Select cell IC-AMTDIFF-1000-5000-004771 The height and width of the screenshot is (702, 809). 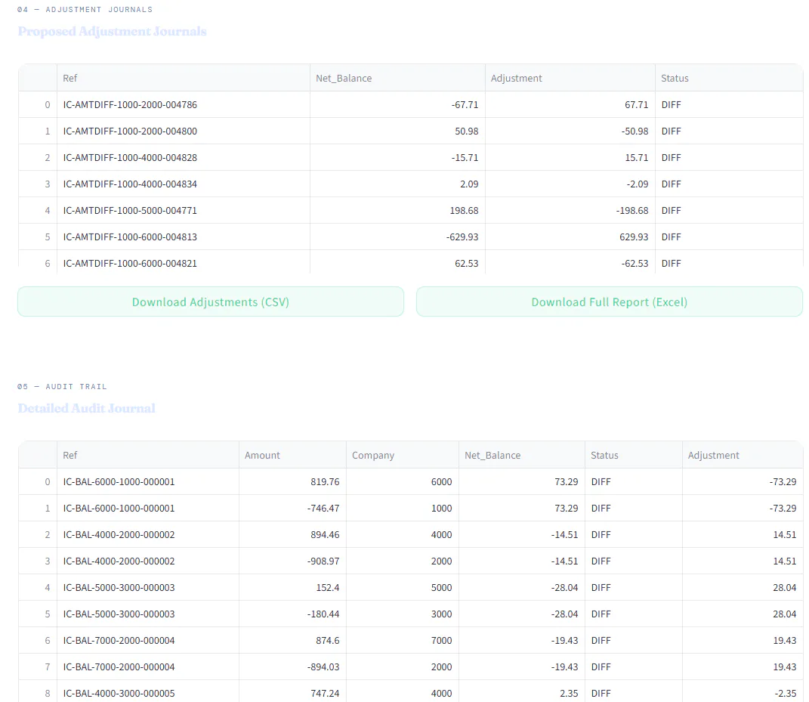pyautogui.click(x=183, y=211)
